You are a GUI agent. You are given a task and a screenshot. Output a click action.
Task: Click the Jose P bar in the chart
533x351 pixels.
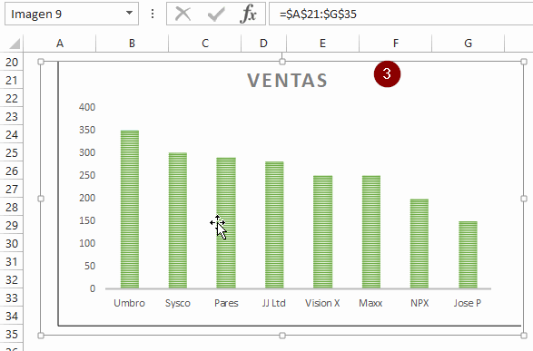pyautogui.click(x=468, y=255)
